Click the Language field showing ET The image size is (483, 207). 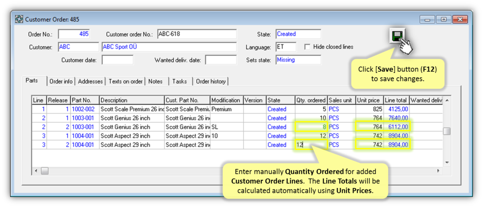286,47
